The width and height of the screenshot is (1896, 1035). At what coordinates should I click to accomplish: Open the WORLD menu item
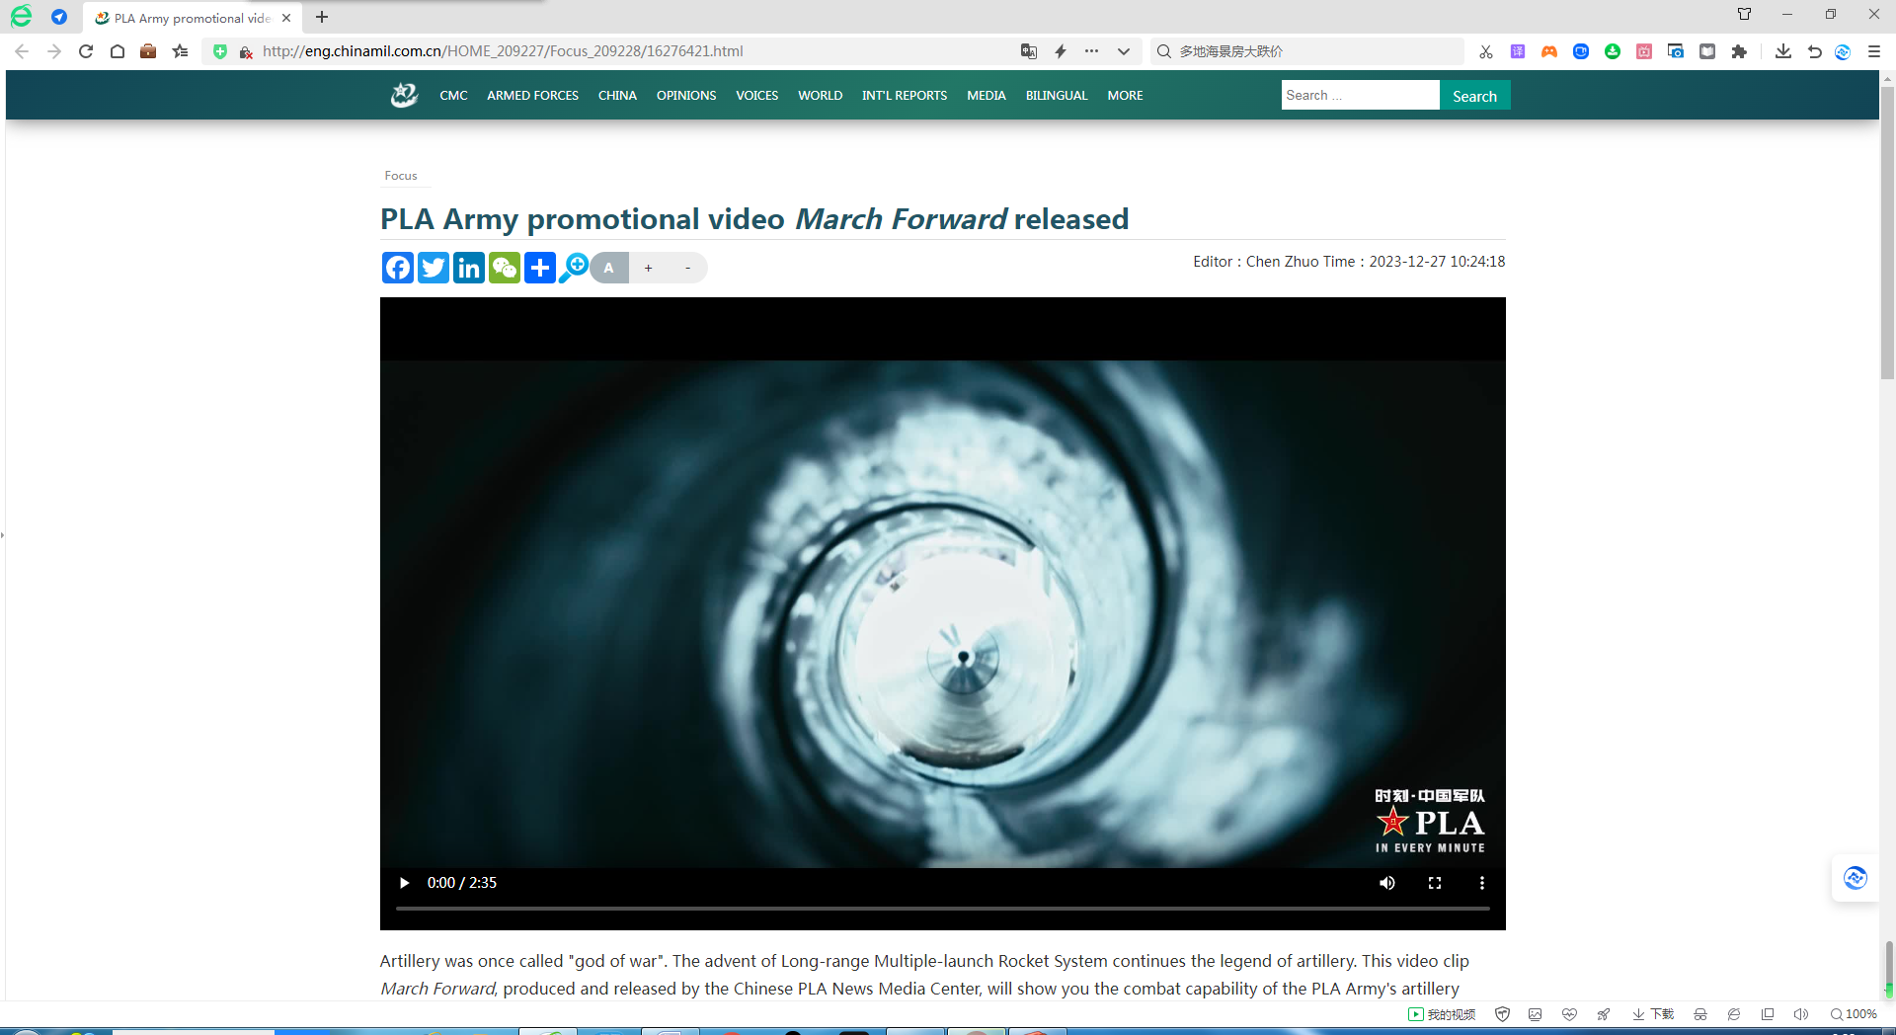tap(820, 96)
